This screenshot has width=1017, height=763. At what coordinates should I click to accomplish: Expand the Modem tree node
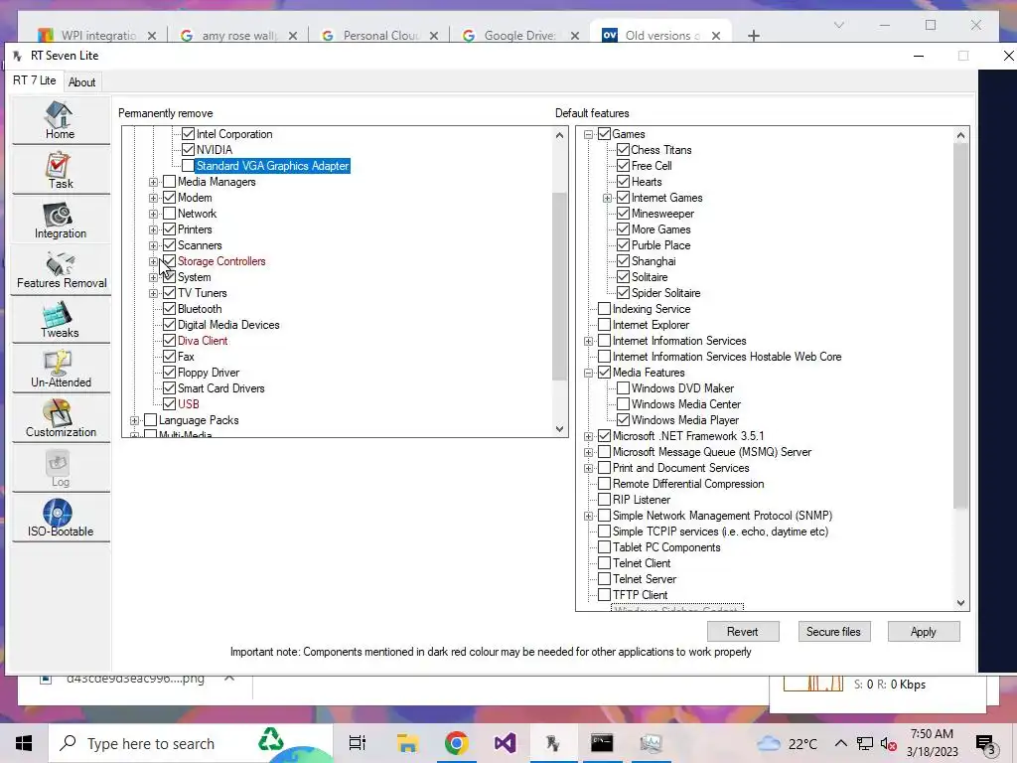click(154, 198)
